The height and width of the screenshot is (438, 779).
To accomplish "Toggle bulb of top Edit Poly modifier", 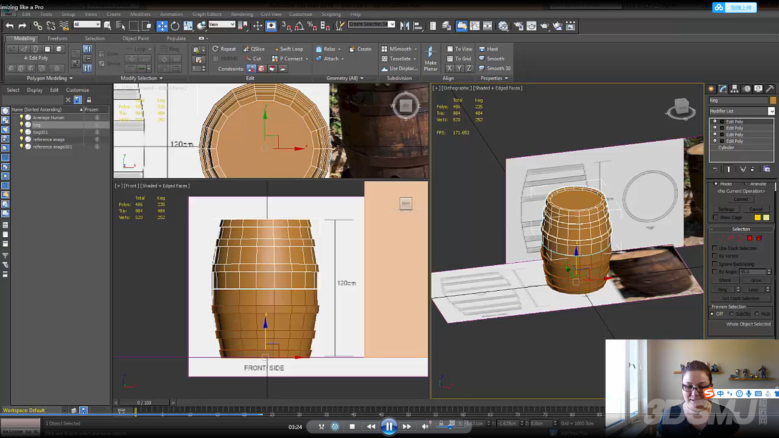I will click(x=715, y=122).
